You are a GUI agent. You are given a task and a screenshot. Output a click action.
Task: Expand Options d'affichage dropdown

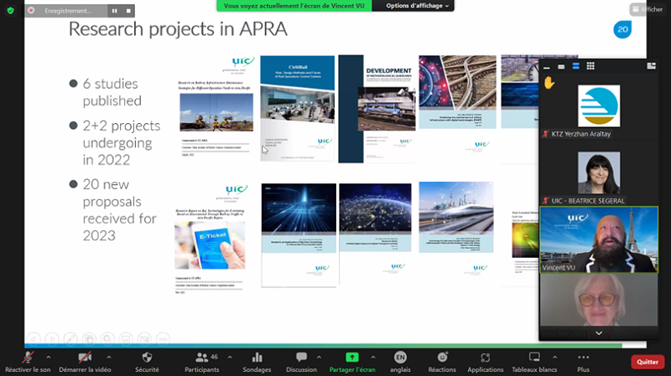point(419,6)
